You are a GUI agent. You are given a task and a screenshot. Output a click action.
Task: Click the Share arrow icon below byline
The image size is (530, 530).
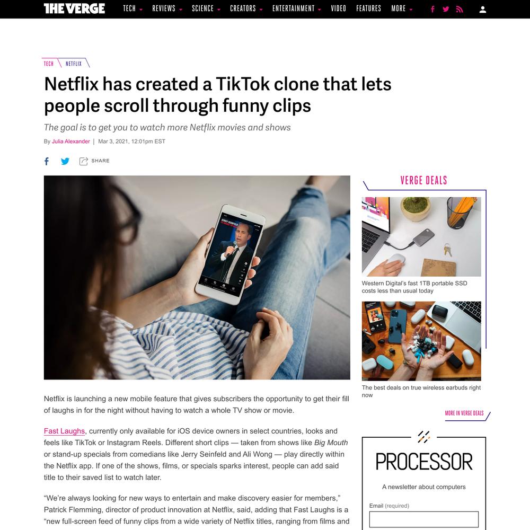coord(84,161)
